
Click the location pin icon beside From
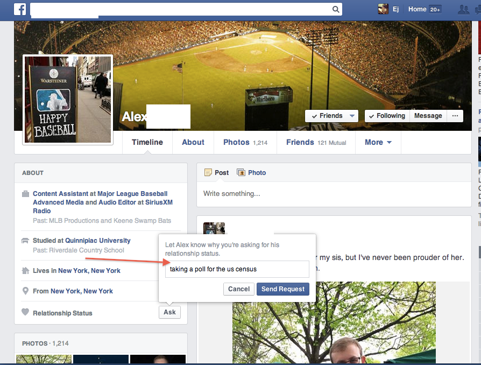click(25, 291)
